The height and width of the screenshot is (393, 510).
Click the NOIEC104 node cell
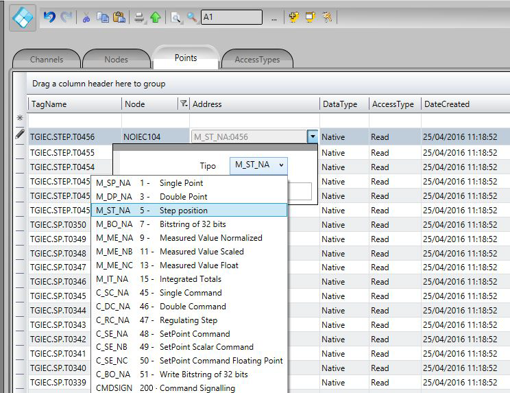156,136
